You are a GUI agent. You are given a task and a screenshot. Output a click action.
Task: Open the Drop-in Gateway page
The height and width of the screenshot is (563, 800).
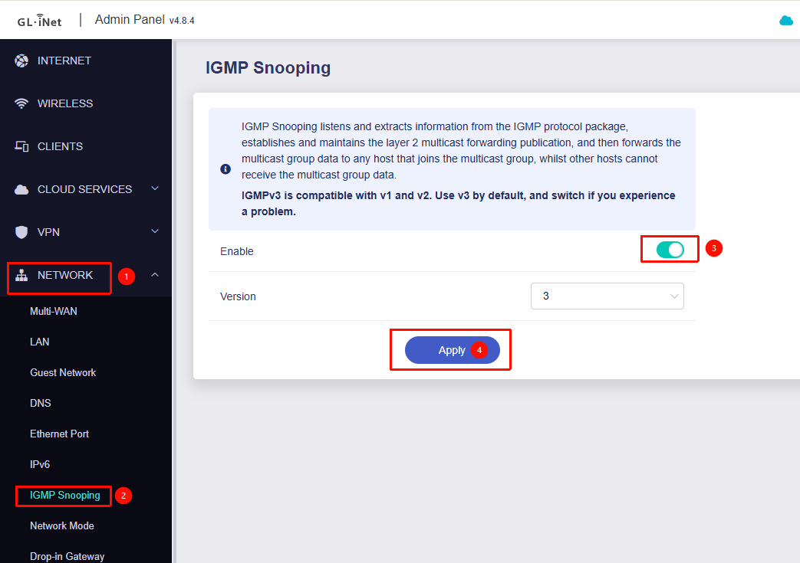tap(67, 556)
